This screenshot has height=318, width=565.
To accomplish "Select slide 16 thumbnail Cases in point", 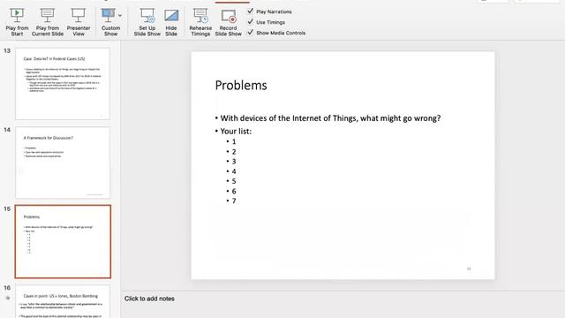I will [63, 301].
